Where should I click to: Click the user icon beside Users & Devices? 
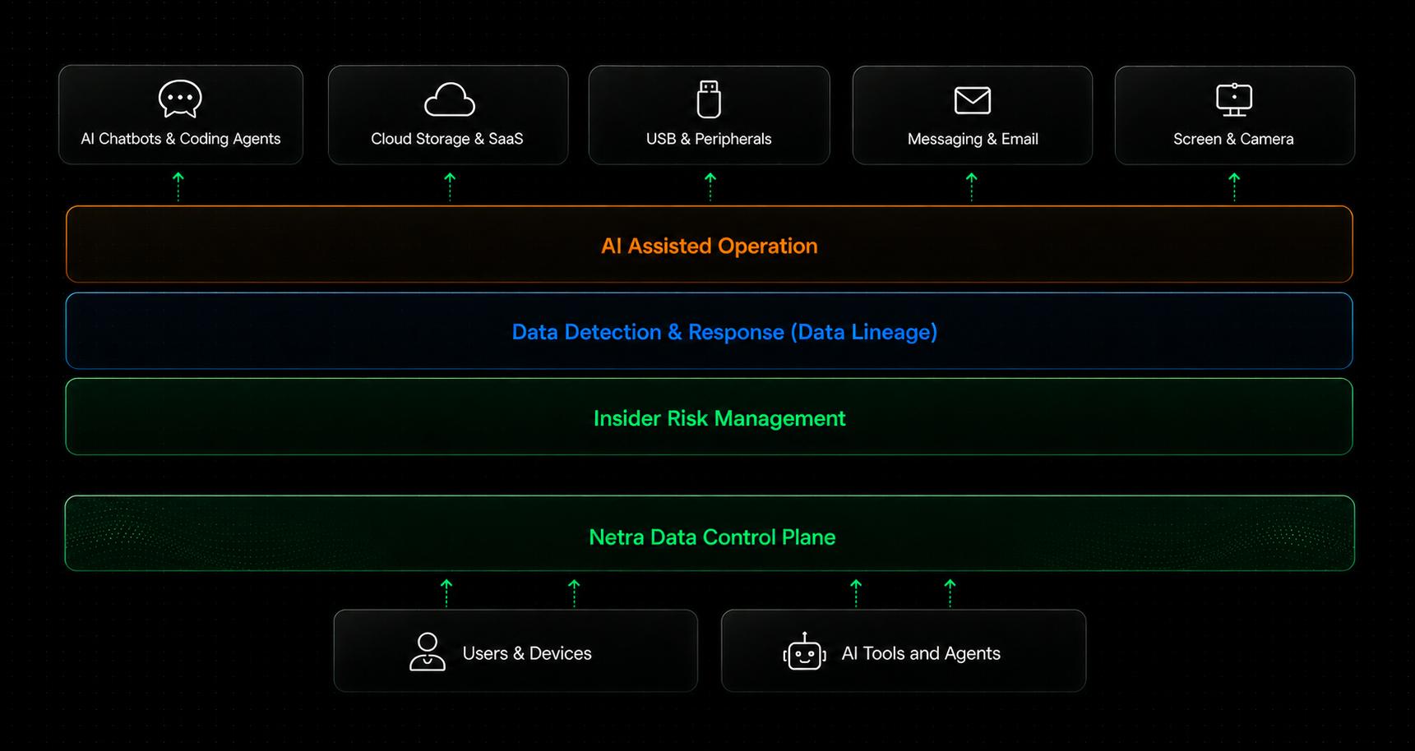[x=428, y=652]
